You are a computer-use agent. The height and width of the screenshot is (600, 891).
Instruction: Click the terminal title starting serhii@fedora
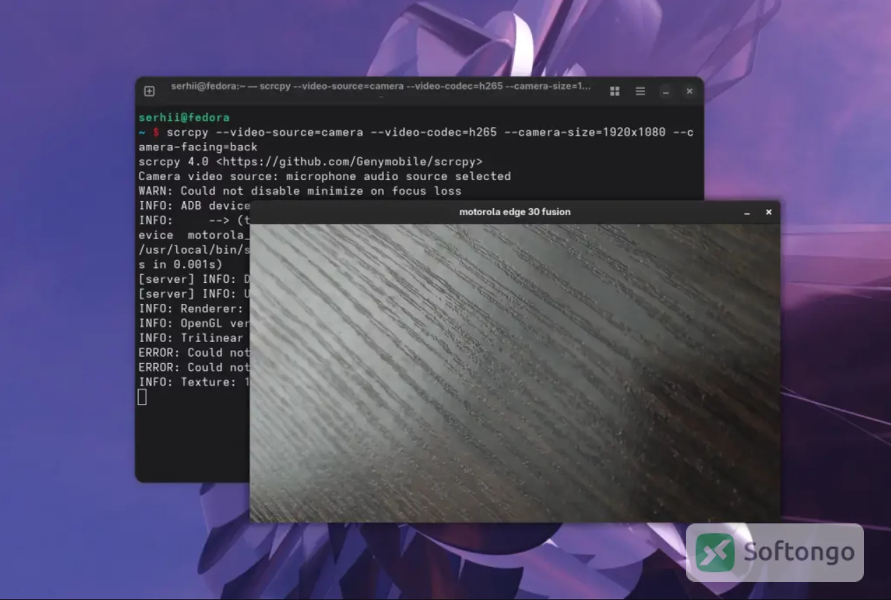click(x=381, y=86)
